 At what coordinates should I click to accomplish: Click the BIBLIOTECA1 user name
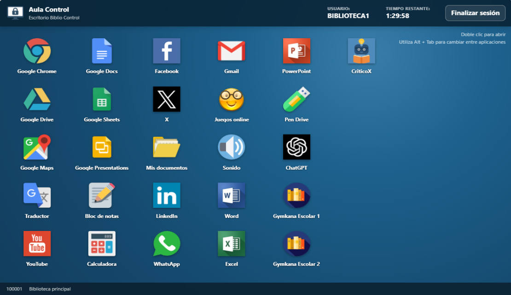(x=348, y=16)
